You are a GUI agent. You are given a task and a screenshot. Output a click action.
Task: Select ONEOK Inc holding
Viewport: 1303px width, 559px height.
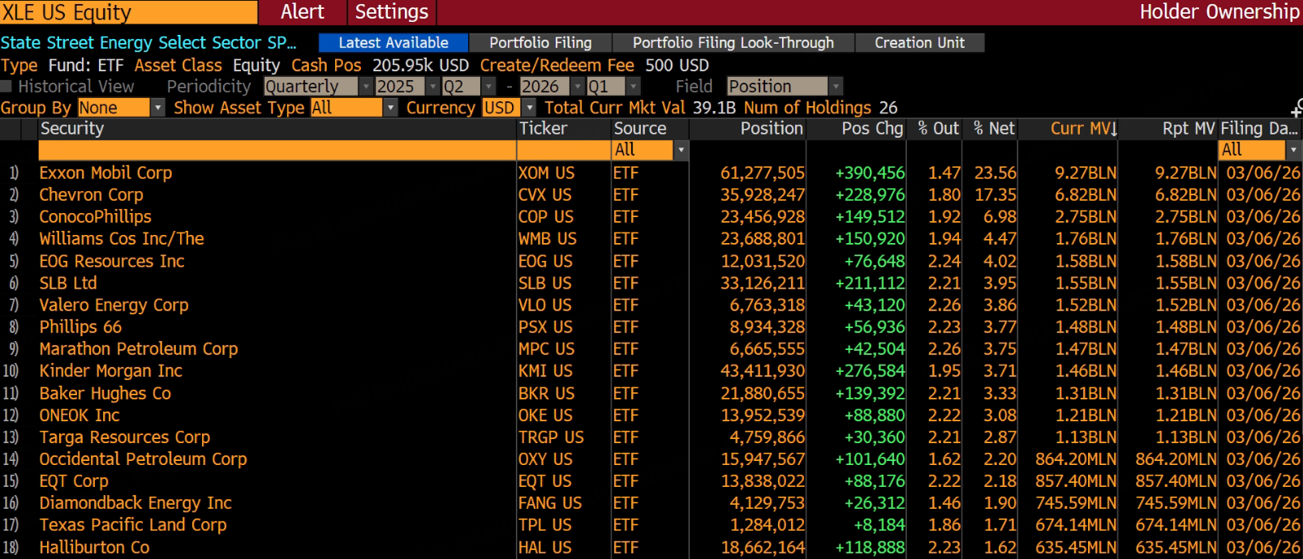point(80,416)
